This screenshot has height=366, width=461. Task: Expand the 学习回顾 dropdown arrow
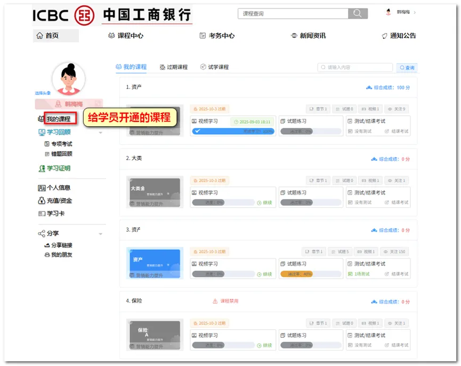coord(101,133)
